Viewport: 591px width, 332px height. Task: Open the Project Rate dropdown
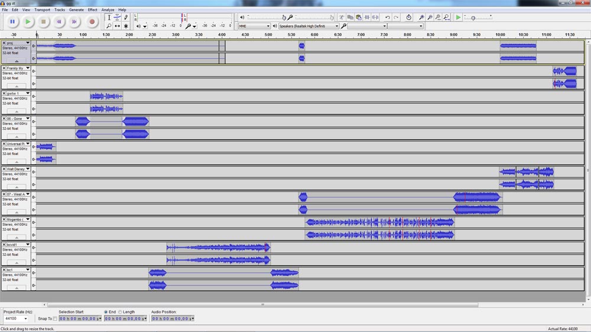pos(25,318)
